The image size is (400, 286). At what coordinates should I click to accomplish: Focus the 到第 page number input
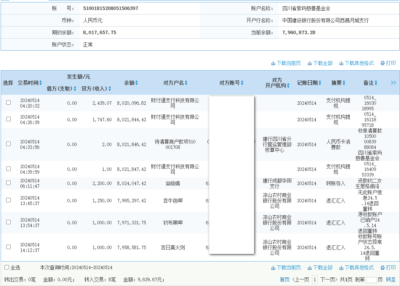tap(371, 280)
